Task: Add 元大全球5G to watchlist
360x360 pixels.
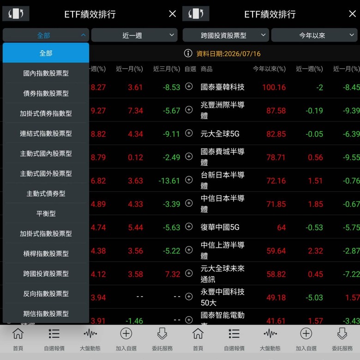Action: click(189, 133)
